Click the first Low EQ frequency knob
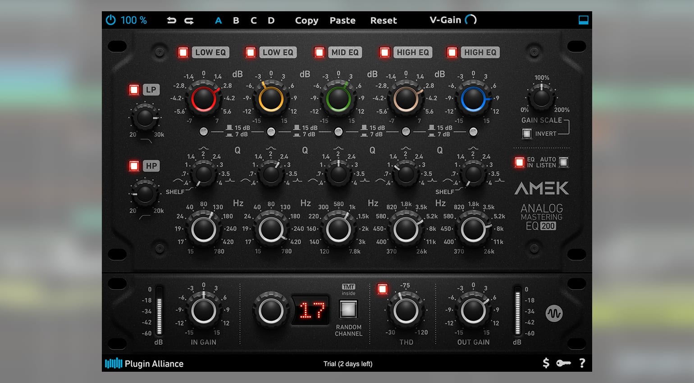 [x=203, y=229]
